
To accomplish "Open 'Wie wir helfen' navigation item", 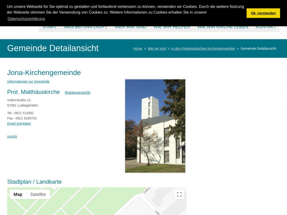I will coord(172,28).
